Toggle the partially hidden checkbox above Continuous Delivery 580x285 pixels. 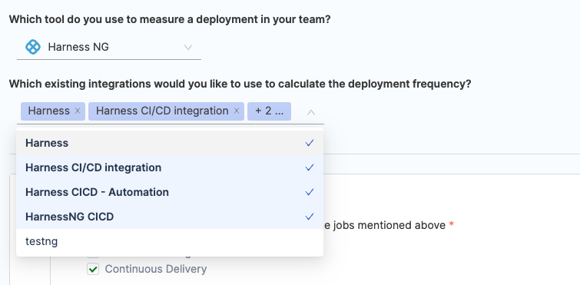pos(93,255)
